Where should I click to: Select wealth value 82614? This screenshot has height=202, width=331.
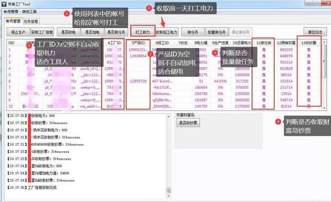[286, 107]
